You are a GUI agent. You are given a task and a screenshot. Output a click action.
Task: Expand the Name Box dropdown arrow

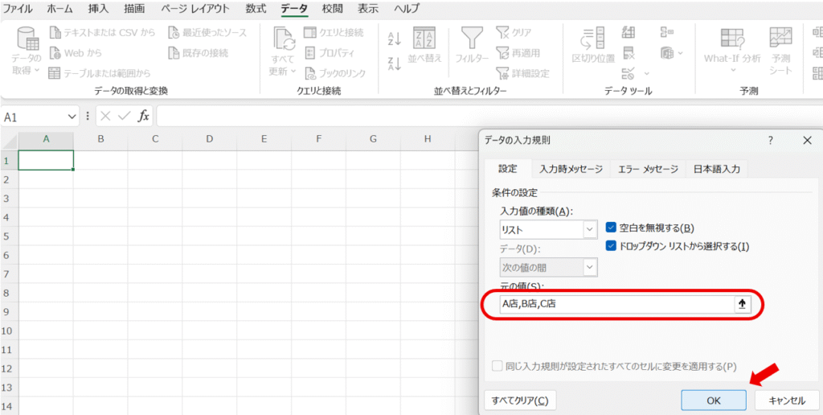click(72, 117)
